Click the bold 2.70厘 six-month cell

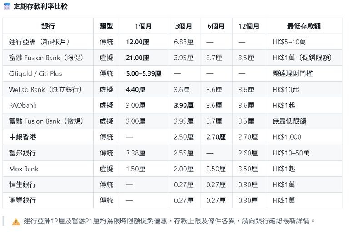tap(216, 137)
